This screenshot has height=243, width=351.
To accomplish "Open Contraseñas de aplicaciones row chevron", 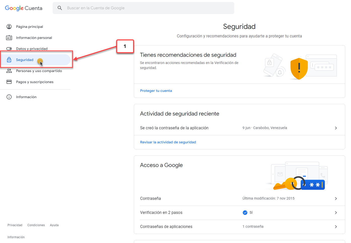I will click(336, 227).
